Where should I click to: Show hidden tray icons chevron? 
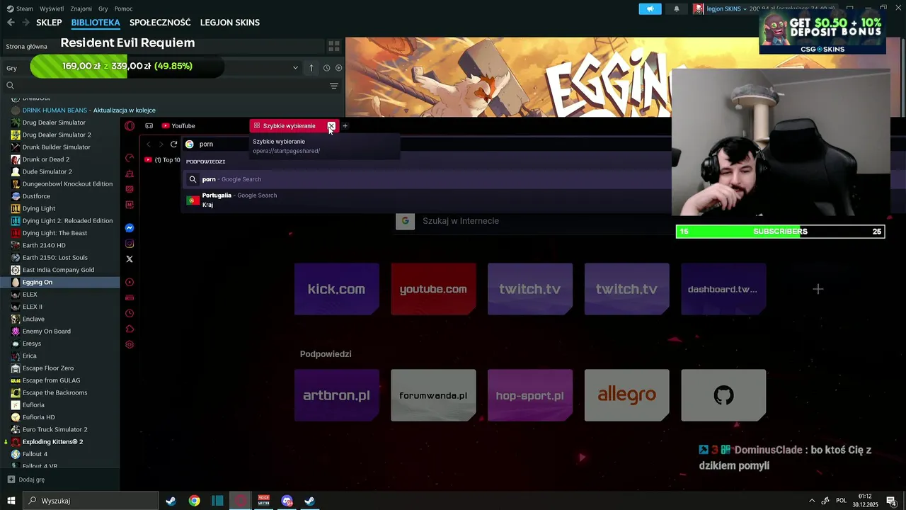[812, 501]
